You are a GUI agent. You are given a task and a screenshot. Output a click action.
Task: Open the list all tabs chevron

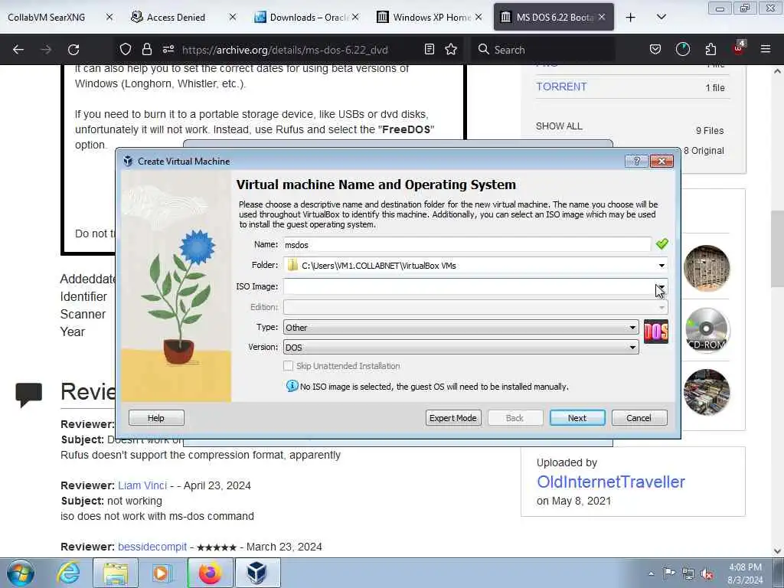661,17
